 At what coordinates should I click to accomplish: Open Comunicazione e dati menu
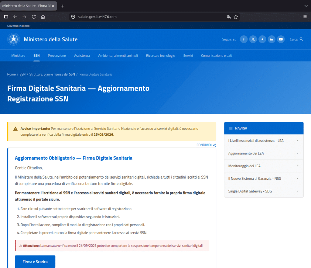point(217,56)
